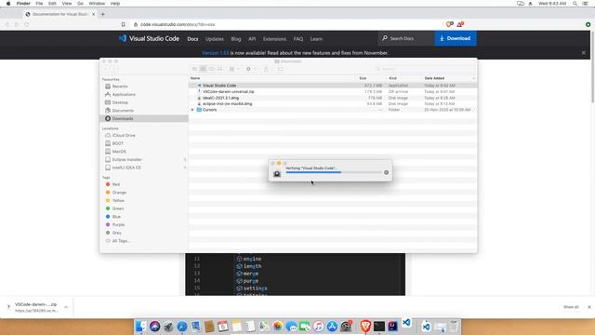Open Music app in the Dock

click(x=318, y=326)
